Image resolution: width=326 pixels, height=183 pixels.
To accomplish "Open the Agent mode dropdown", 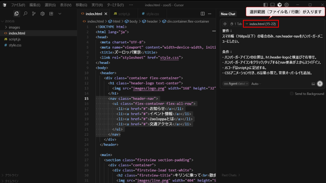I will tap(236, 84).
